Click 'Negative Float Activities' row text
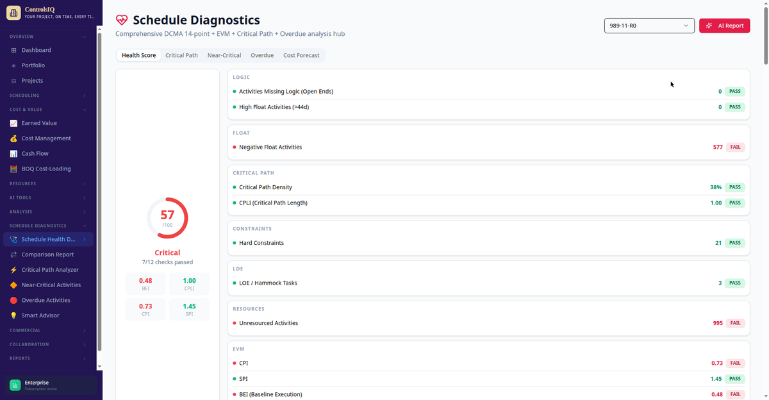The image size is (769, 400). 270,147
